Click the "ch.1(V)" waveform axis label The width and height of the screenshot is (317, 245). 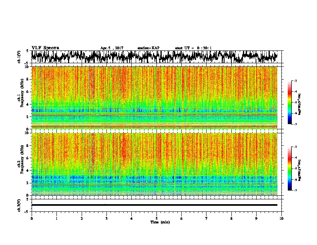[x=19, y=57]
